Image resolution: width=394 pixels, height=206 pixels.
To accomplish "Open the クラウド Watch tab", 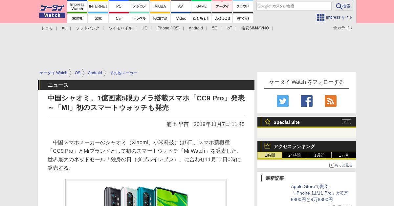I will pyautogui.click(x=243, y=6).
